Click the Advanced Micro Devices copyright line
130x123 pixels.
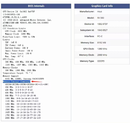tap(27, 20)
